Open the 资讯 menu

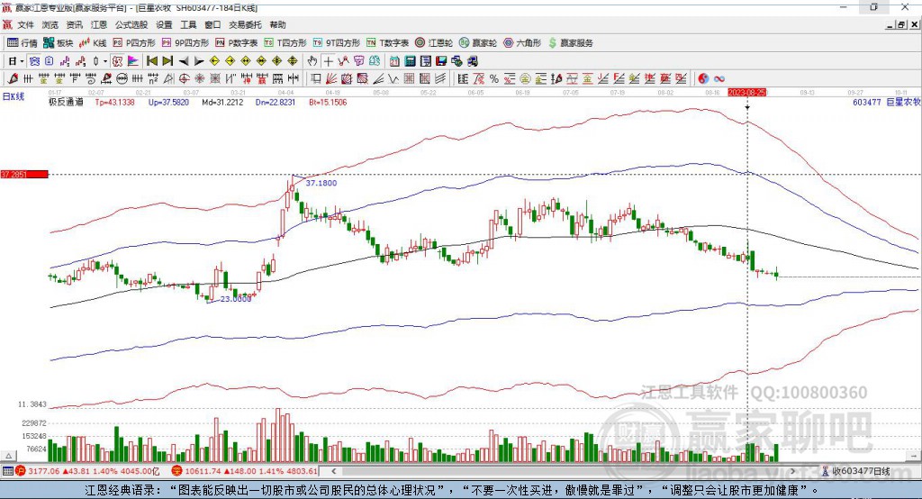tap(74, 24)
